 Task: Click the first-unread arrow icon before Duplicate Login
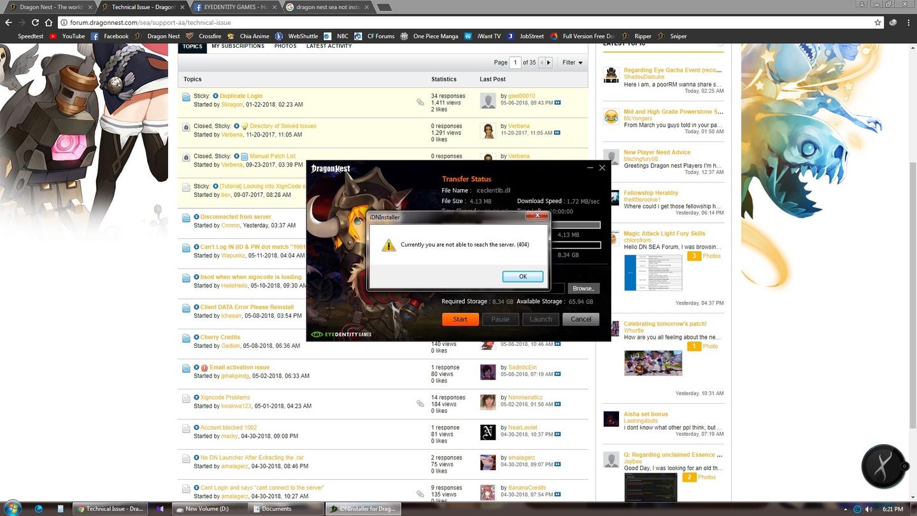point(215,96)
